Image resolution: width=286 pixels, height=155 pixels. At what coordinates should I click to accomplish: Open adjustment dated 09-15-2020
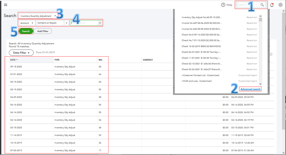click(16, 67)
